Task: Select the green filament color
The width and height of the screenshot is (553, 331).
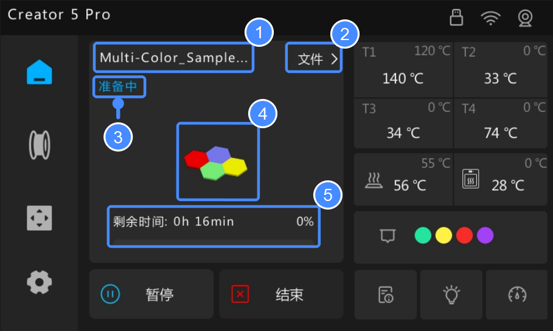Action: tap(423, 235)
